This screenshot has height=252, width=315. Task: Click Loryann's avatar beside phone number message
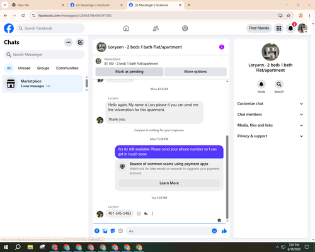click(x=100, y=214)
